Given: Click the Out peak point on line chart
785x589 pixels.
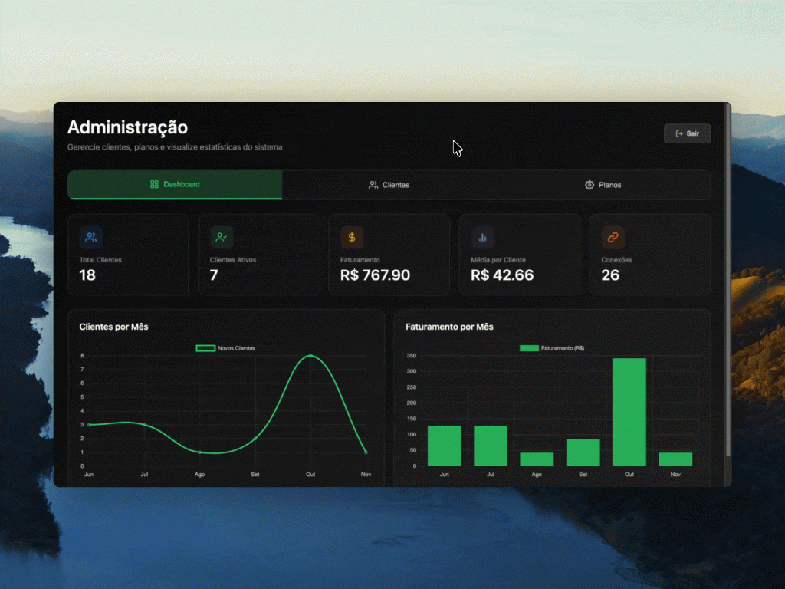Looking at the screenshot, I should click(310, 356).
